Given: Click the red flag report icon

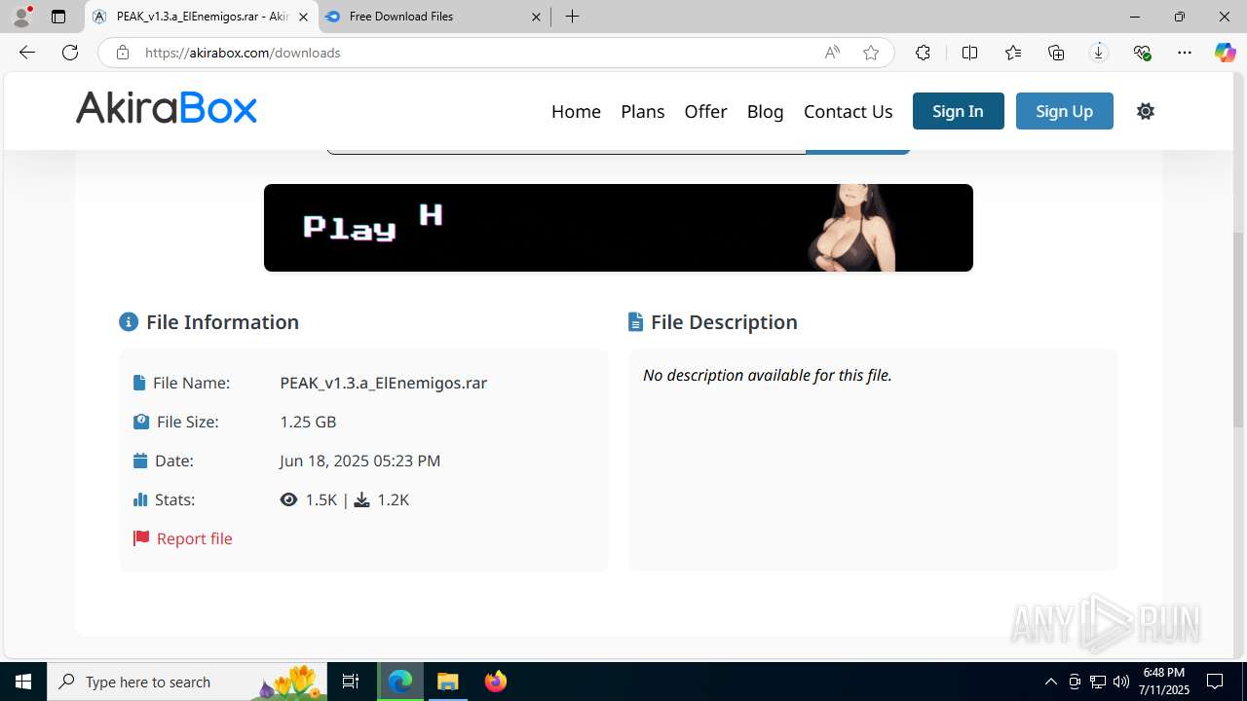Looking at the screenshot, I should 141,538.
